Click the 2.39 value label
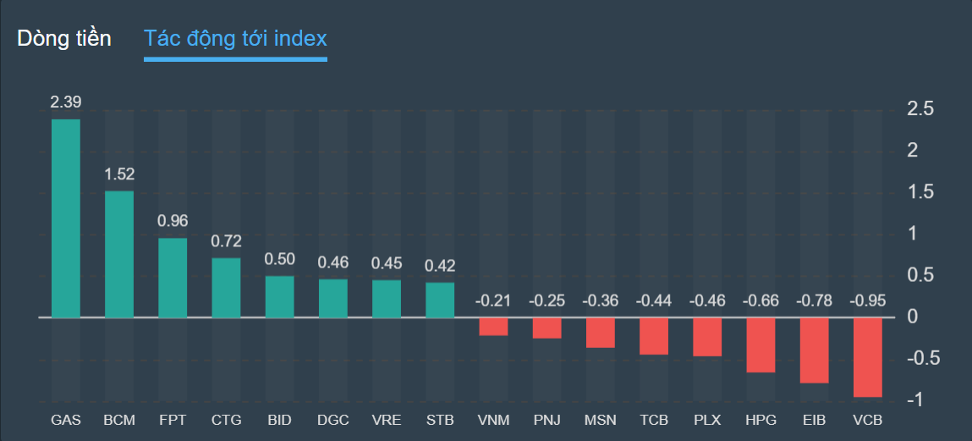The image size is (972, 441). [x=66, y=102]
